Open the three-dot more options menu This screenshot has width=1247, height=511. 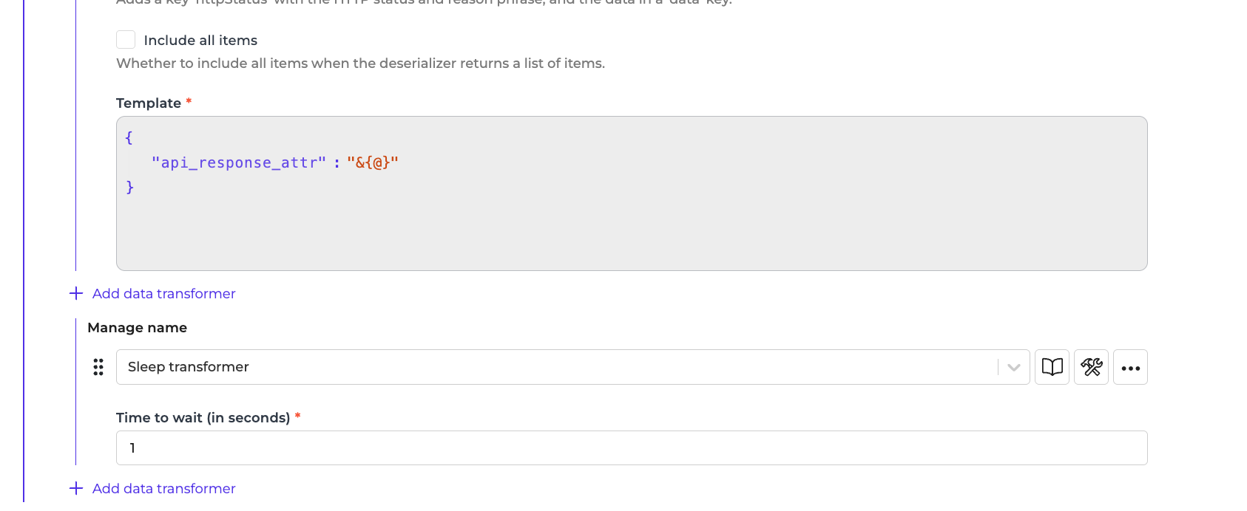1130,367
